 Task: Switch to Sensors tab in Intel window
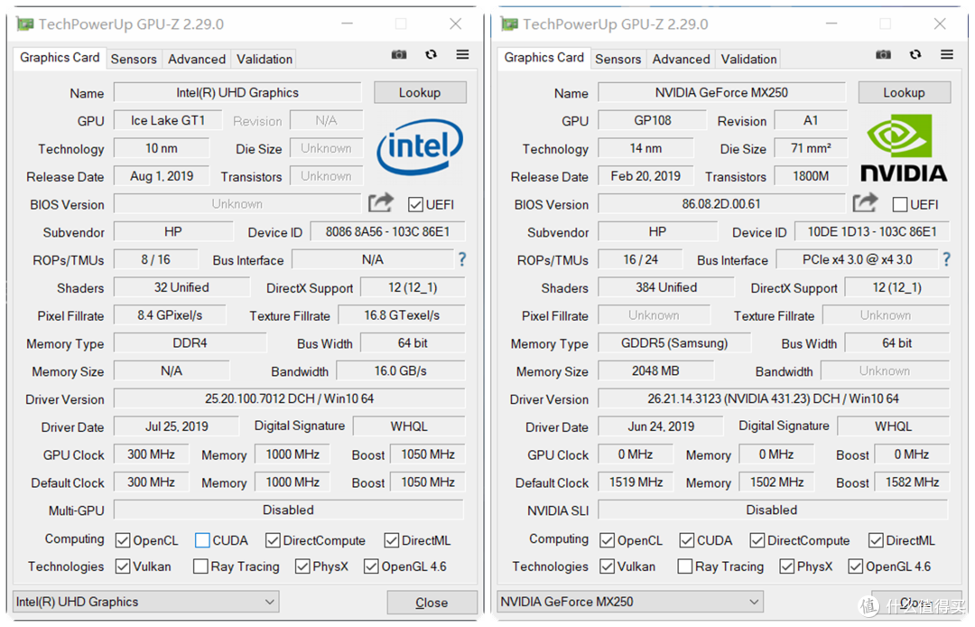134,59
